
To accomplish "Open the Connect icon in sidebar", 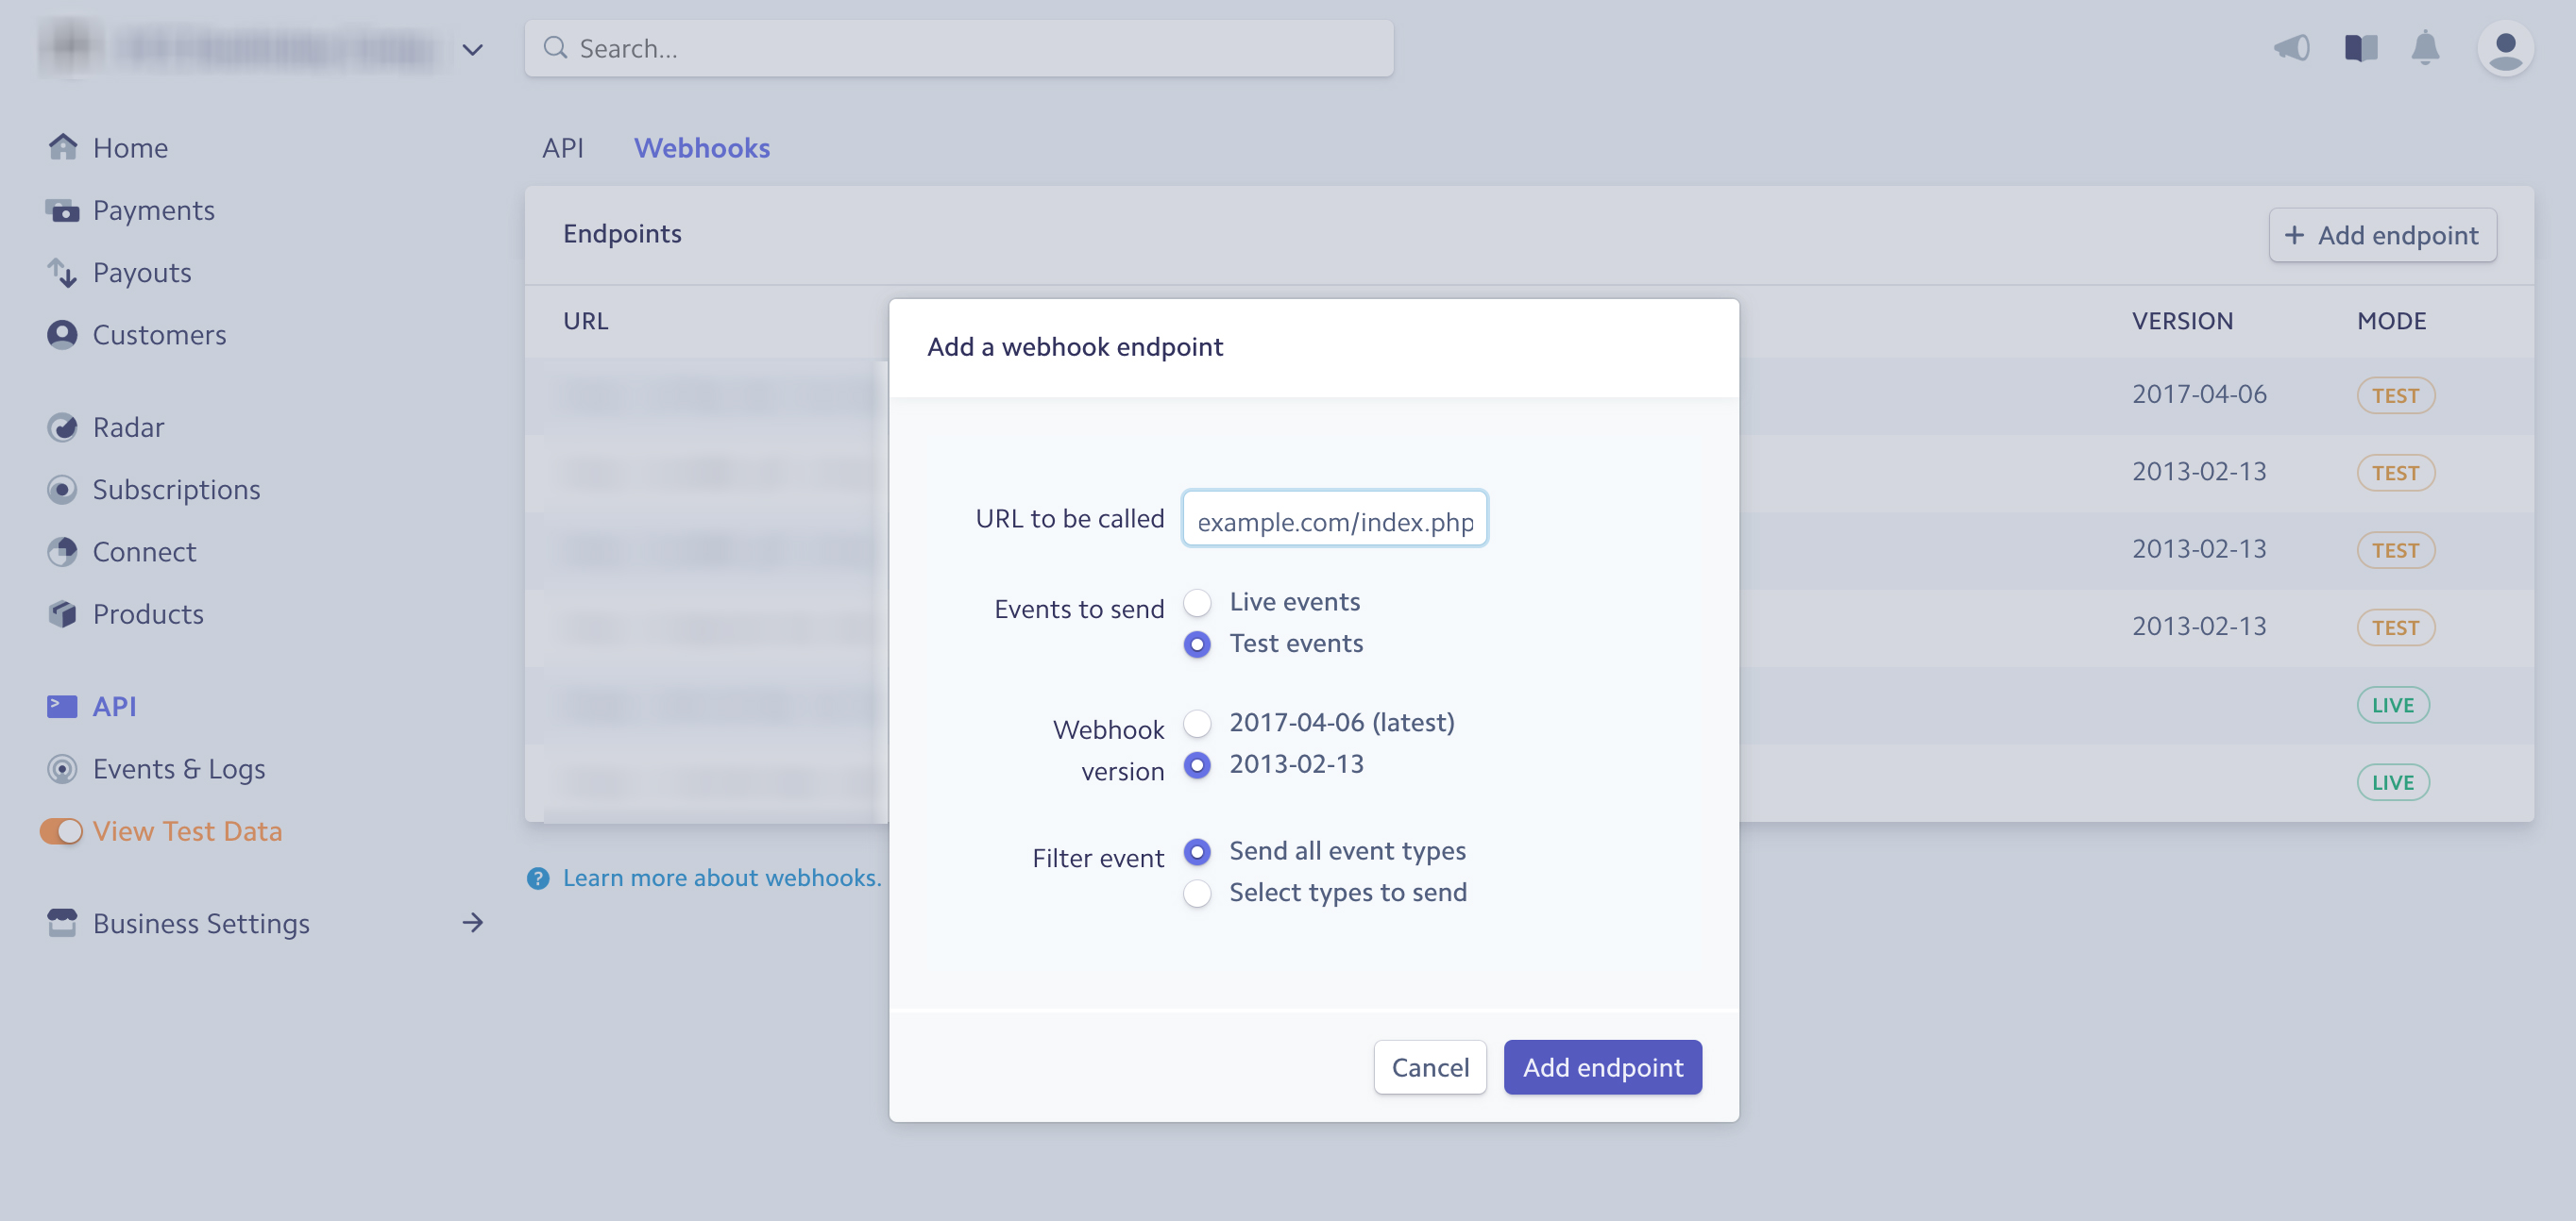I will click(62, 552).
